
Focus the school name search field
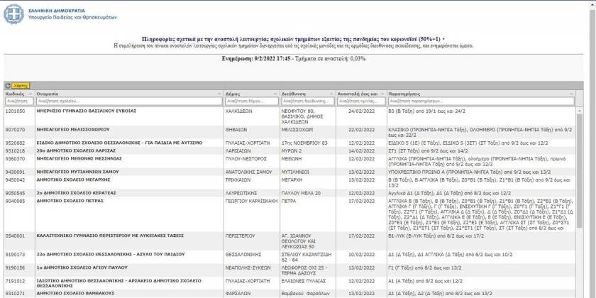[129, 101]
